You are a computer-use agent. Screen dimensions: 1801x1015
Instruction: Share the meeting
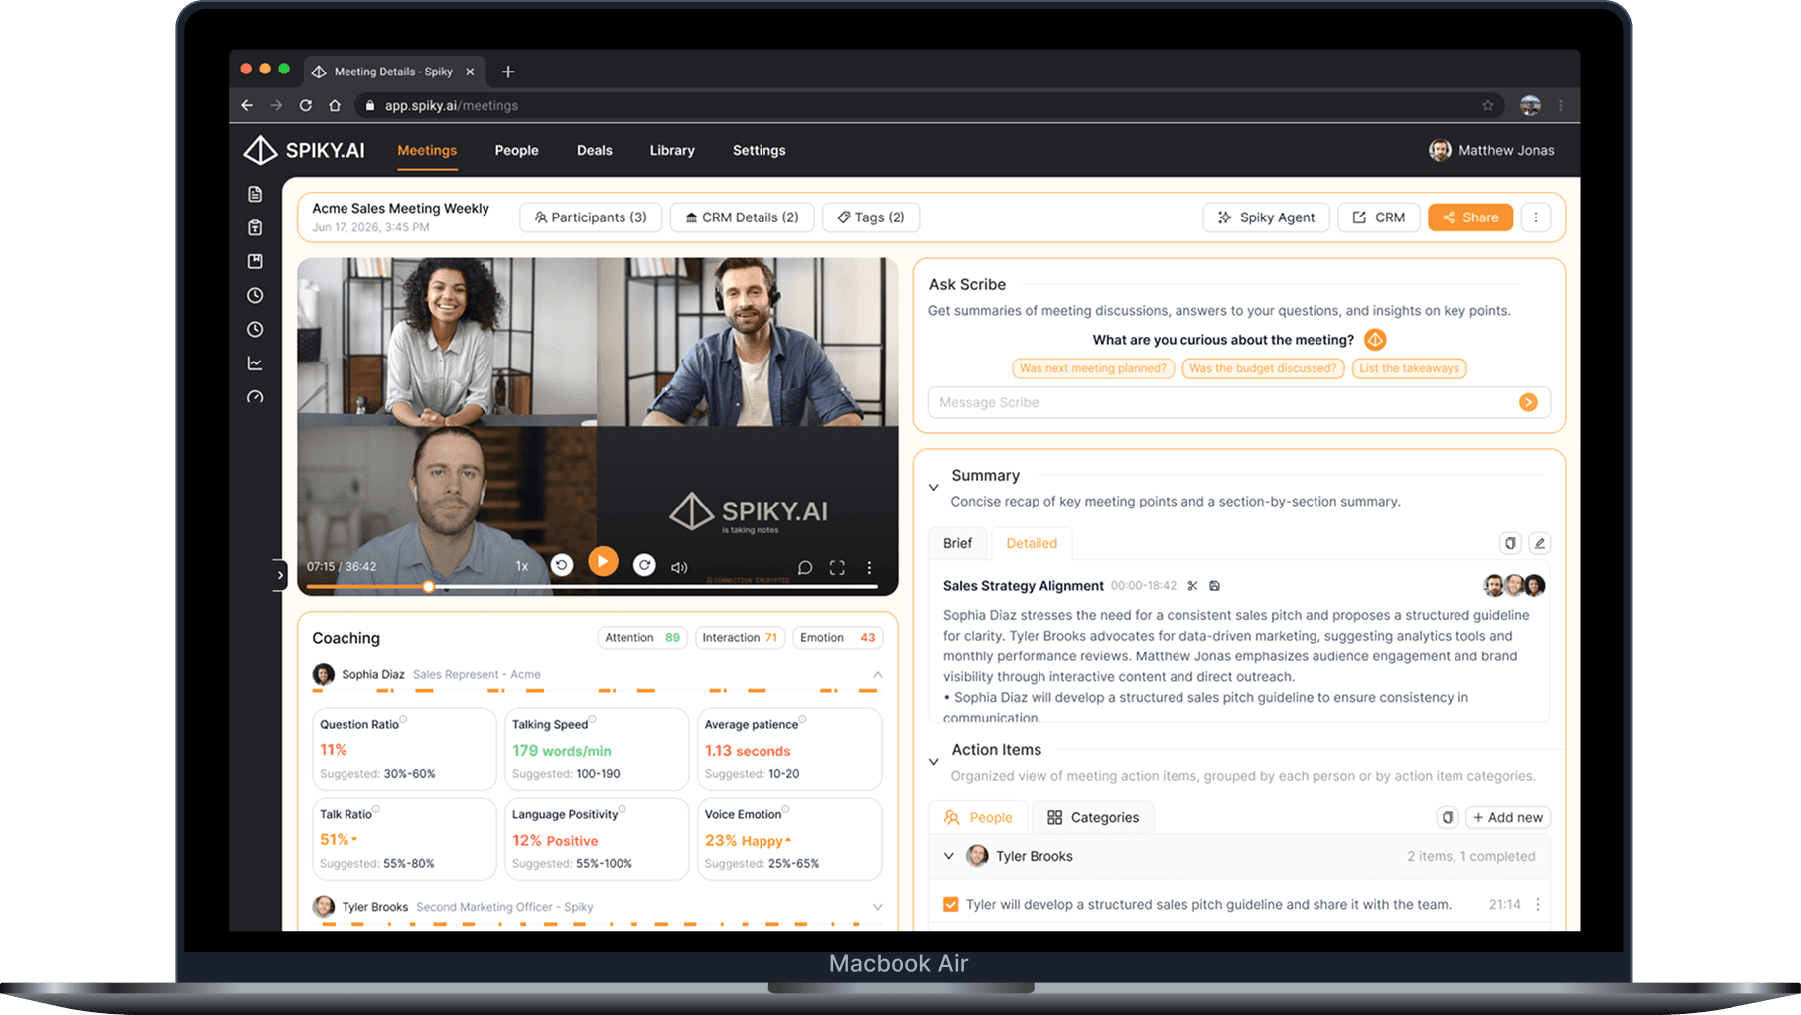point(1470,217)
